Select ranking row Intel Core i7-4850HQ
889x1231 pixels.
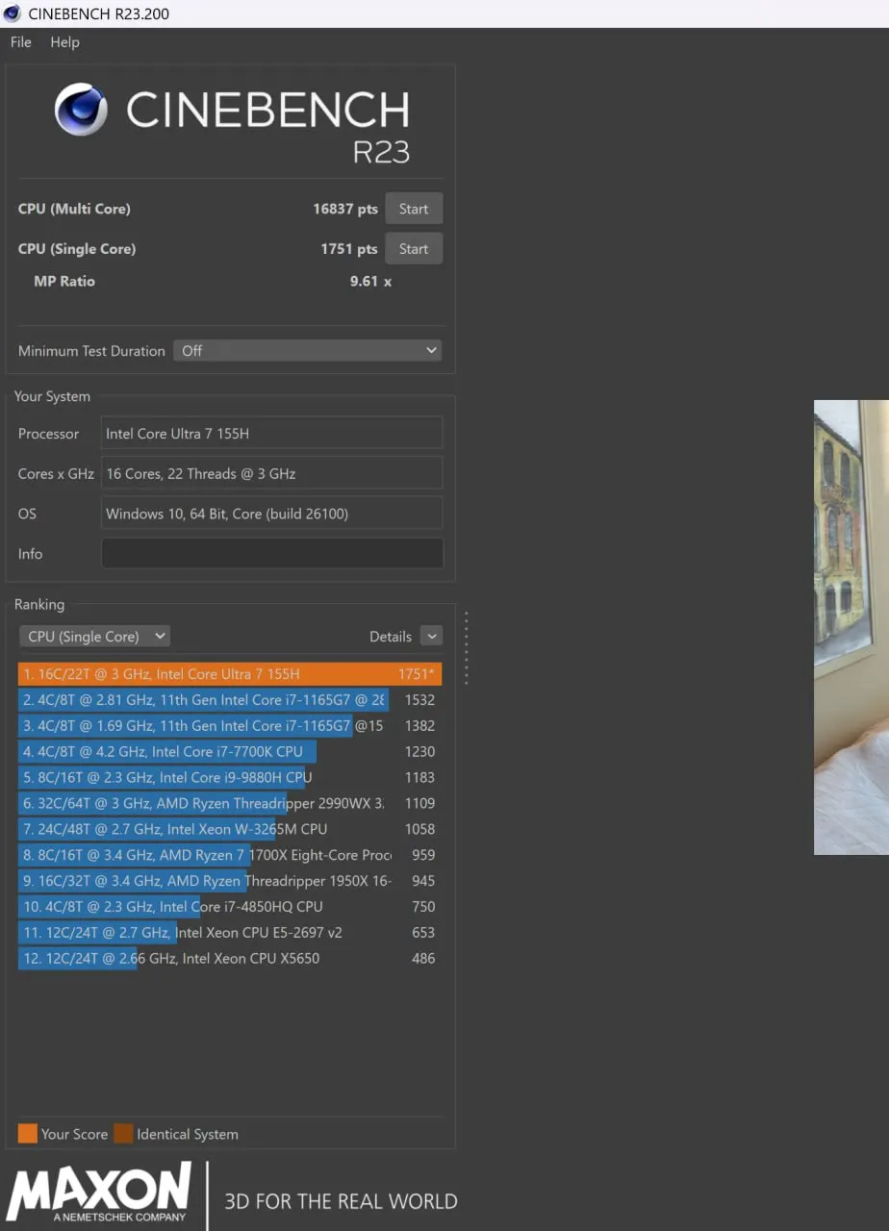click(x=230, y=907)
